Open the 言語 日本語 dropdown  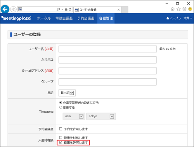point(67,93)
